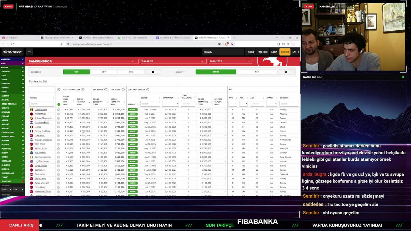Screen dimensions: 411x231
Task: Switch to the Gençlerbirliği vs Fenerbahçe tab
Action: (174, 38)
